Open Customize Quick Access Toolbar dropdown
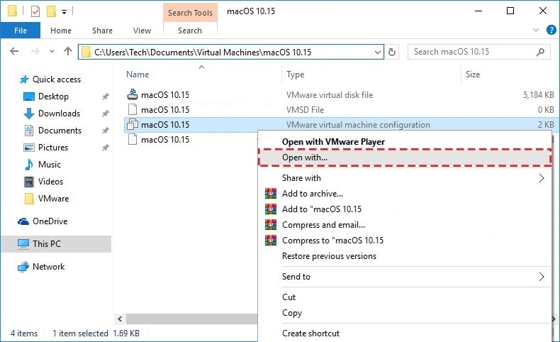This screenshot has width=560, height=342. (x=64, y=12)
